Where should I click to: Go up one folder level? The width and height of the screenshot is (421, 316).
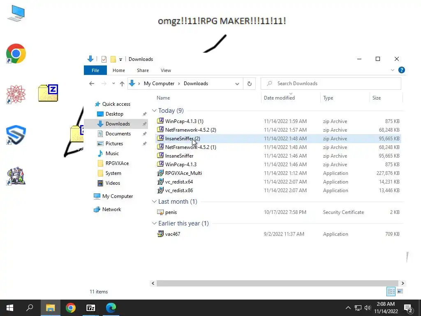(x=122, y=84)
